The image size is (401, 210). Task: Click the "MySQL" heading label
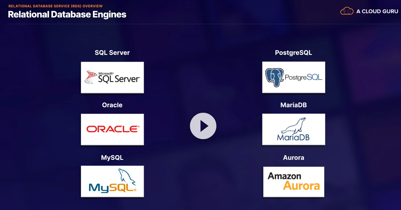[112, 157]
